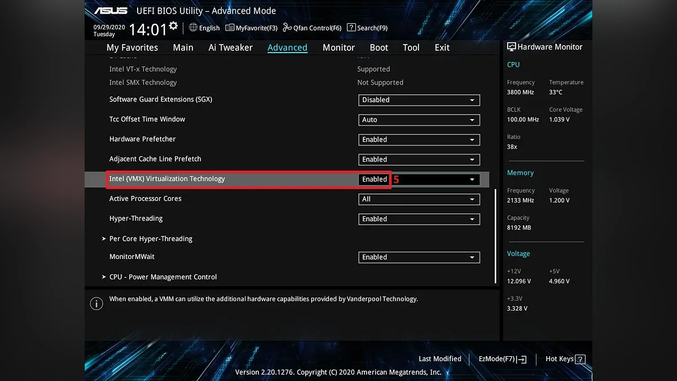Open the Tool tab
The height and width of the screenshot is (381, 677).
[x=411, y=47]
